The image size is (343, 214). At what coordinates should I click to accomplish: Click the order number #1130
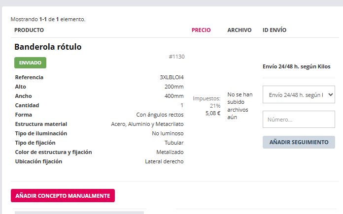[x=176, y=57]
